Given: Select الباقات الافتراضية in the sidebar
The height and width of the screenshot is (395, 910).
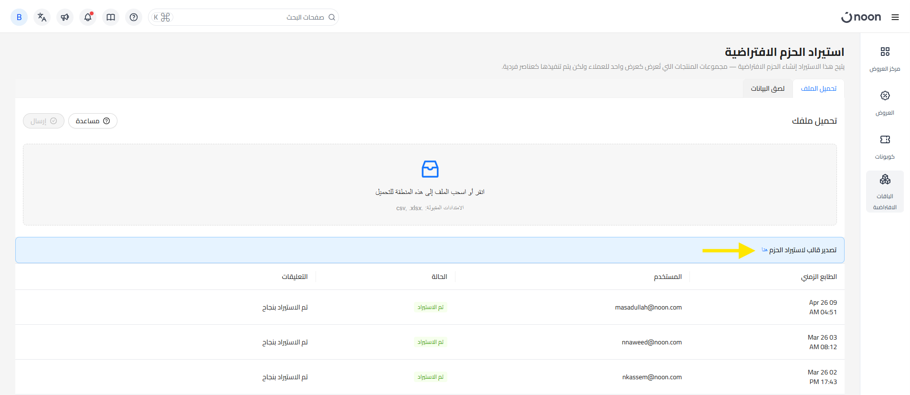Looking at the screenshot, I should pyautogui.click(x=885, y=192).
